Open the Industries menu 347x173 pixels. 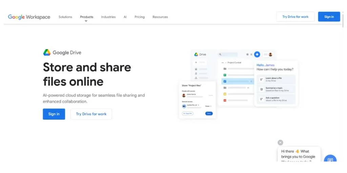point(108,17)
